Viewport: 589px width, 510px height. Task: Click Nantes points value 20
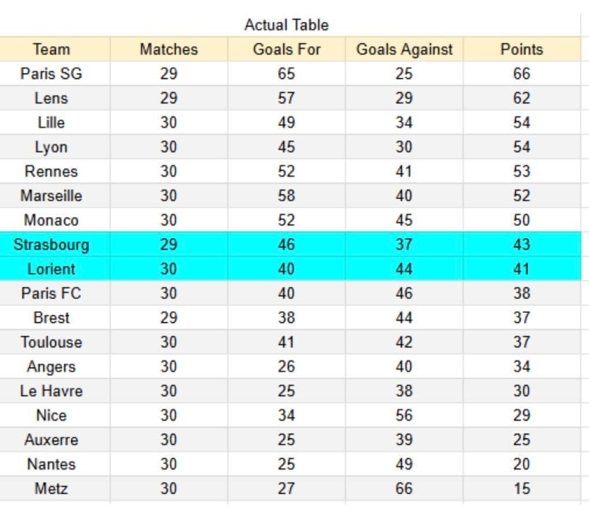point(522,464)
